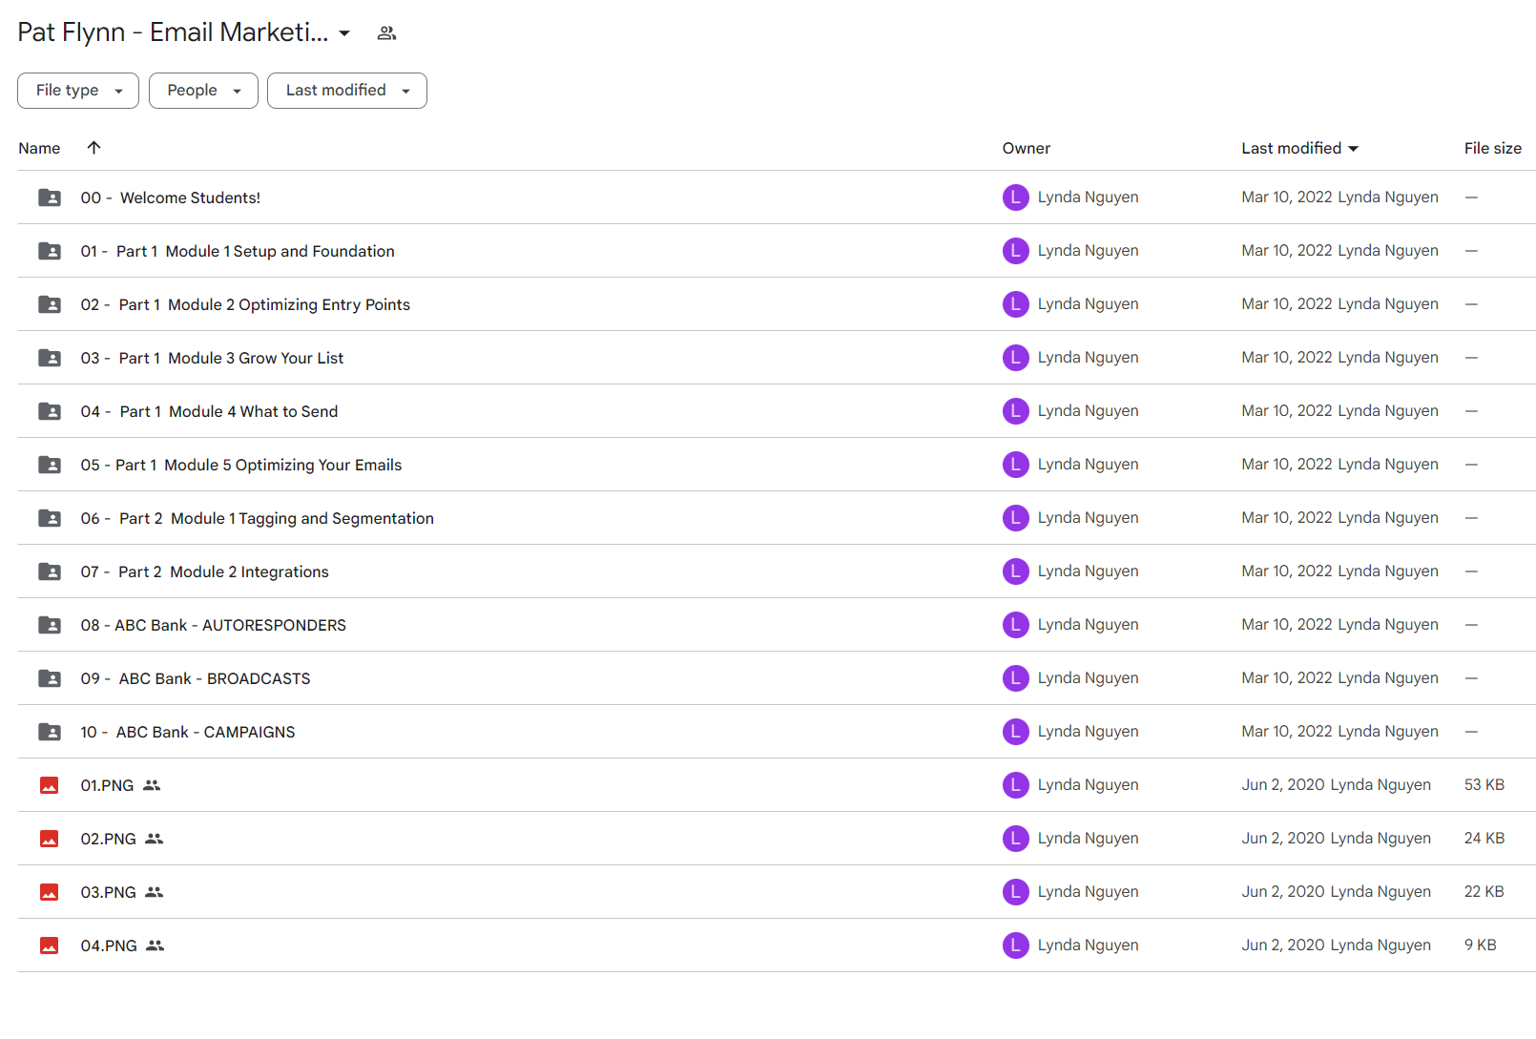1536x1039 pixels.
Task: Click the shared icon next to 02.PNG
Action: (155, 839)
